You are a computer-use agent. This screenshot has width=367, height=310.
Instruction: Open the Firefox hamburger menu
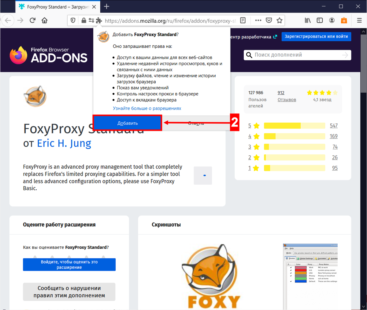(x=359, y=20)
